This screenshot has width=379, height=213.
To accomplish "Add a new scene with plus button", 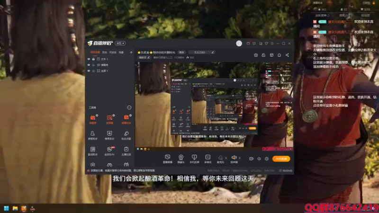I will tap(131, 52).
